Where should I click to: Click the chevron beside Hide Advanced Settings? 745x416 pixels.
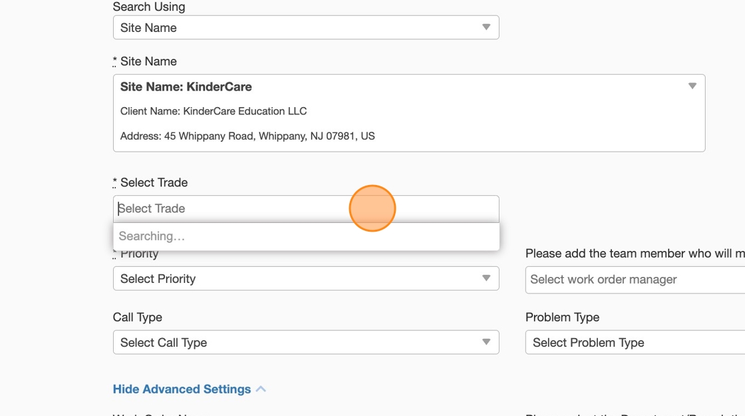coord(261,389)
